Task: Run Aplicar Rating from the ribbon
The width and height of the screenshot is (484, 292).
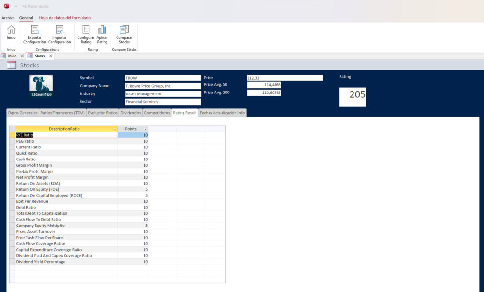Action: [x=102, y=35]
